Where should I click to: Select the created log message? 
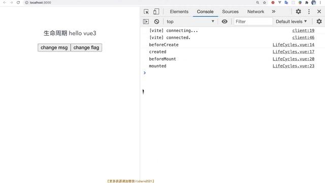tap(157, 52)
